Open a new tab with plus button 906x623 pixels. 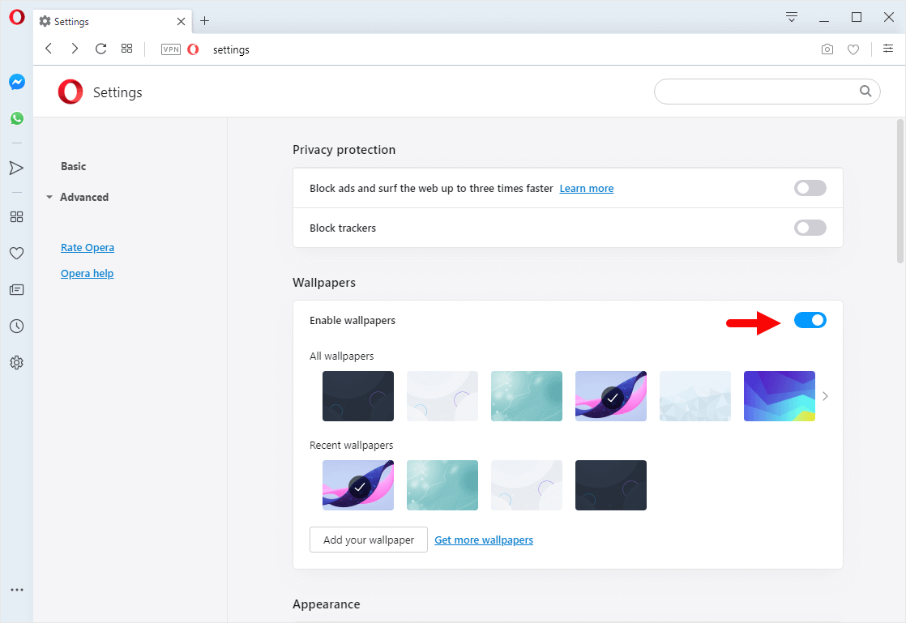(x=204, y=21)
